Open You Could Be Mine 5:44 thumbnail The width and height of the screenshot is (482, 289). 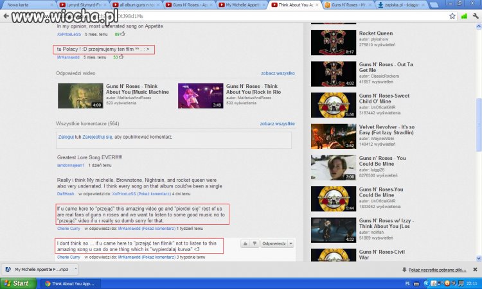pos(334,198)
